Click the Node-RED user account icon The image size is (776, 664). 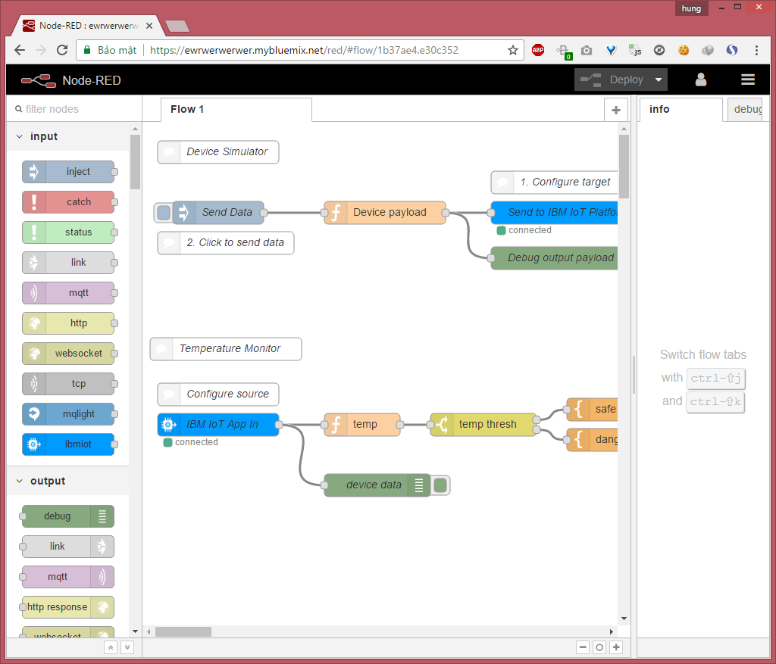[701, 79]
